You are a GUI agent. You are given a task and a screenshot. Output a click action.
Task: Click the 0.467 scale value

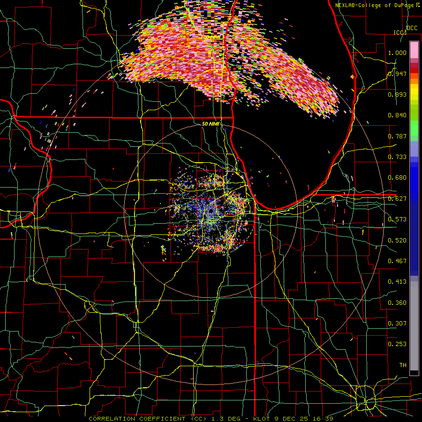tap(397, 261)
